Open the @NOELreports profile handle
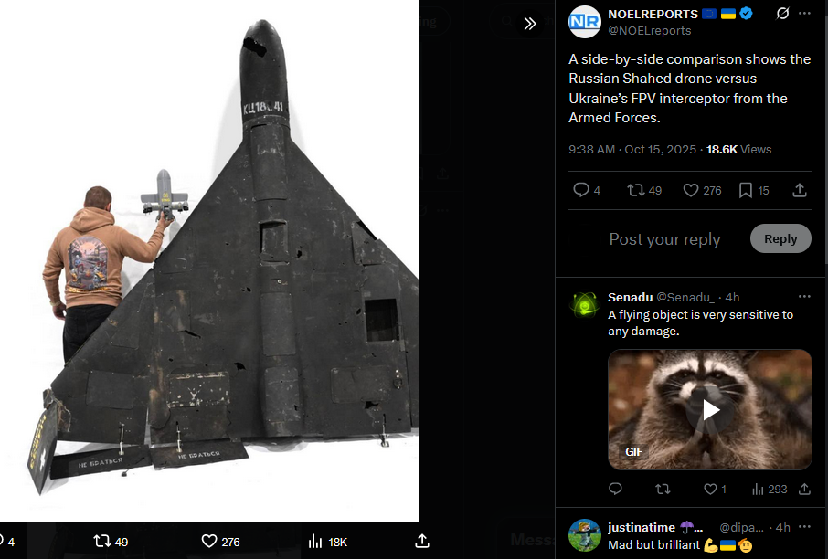This screenshot has width=828, height=559. tap(650, 31)
